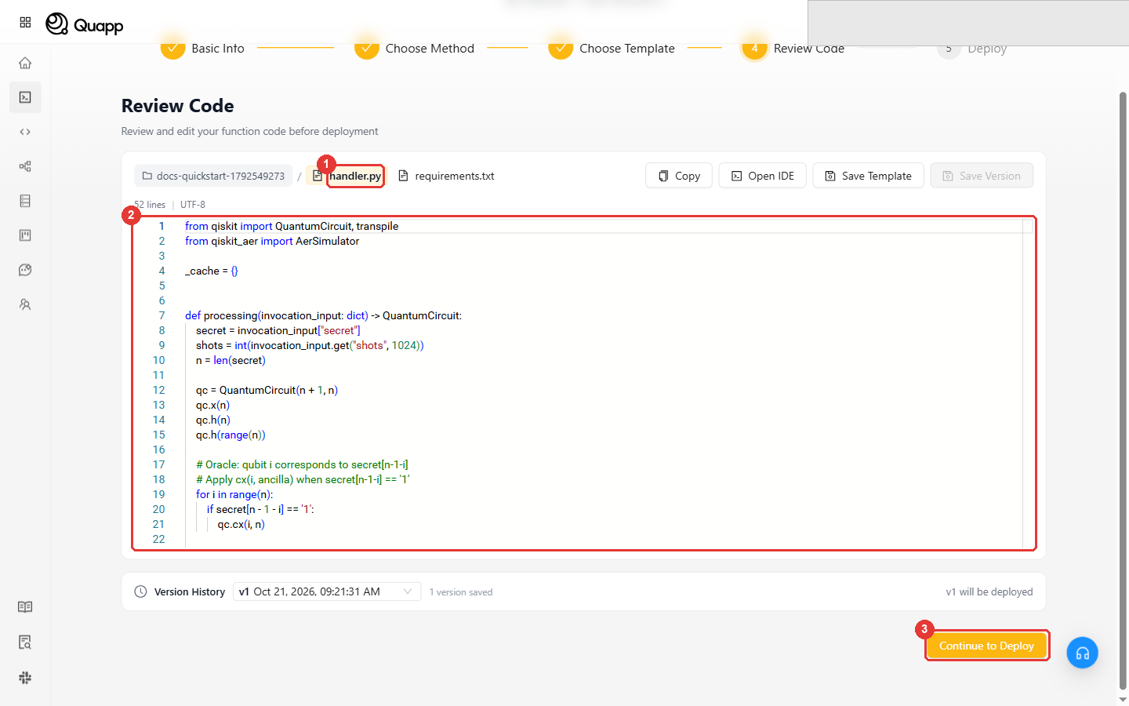Copy the code with the Copy button
Screen dimensions: 1129x706
(x=679, y=176)
